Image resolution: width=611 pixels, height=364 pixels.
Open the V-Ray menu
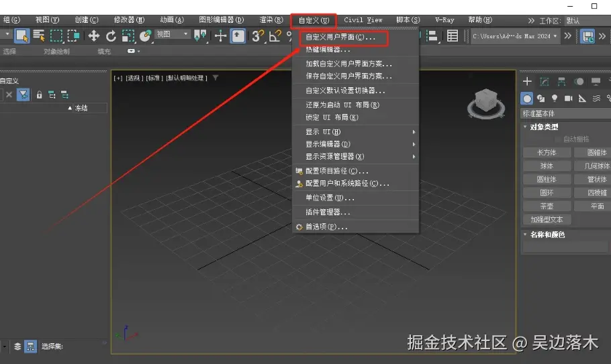[x=444, y=20]
